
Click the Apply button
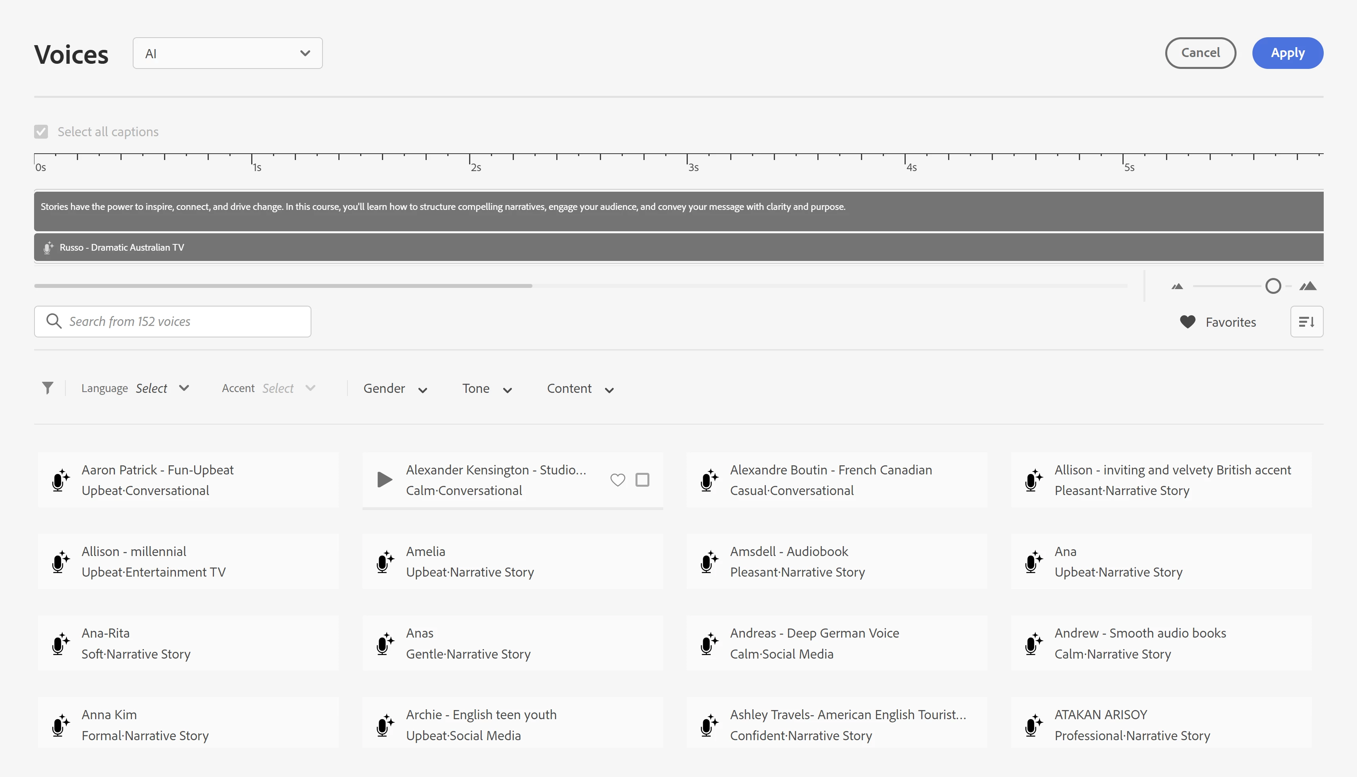pyautogui.click(x=1287, y=53)
